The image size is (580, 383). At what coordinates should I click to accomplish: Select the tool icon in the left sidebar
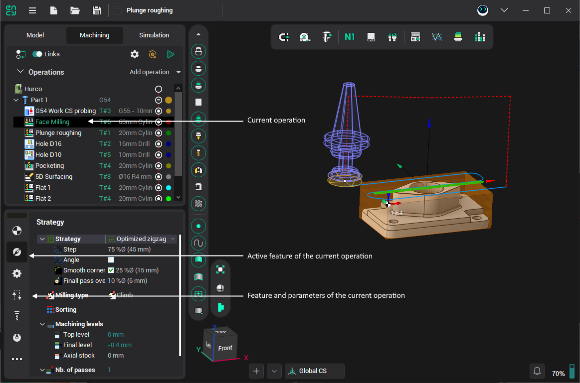(x=17, y=316)
